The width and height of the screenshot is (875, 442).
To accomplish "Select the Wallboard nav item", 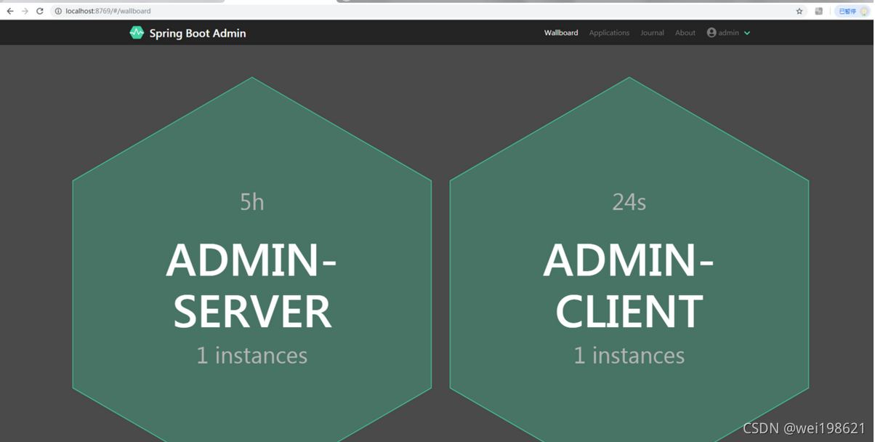I will (561, 33).
